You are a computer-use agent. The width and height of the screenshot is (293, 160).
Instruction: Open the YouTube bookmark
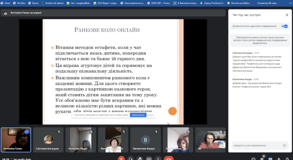[19, 3]
